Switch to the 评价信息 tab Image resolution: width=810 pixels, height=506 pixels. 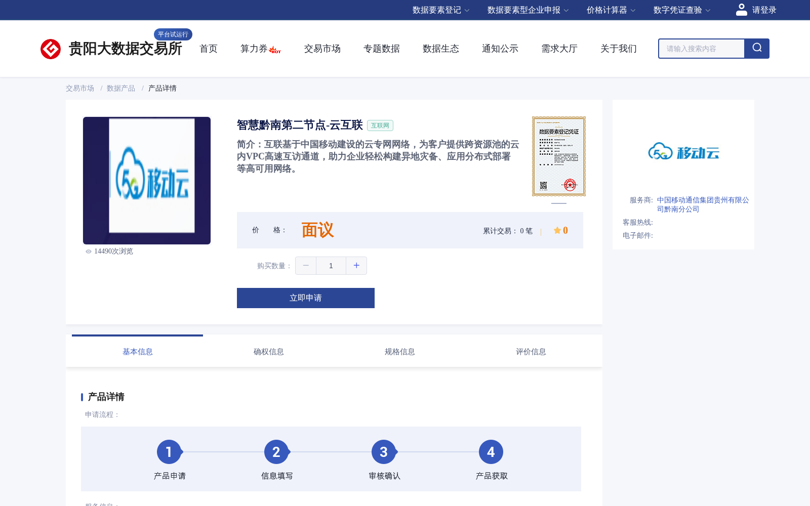click(x=531, y=352)
